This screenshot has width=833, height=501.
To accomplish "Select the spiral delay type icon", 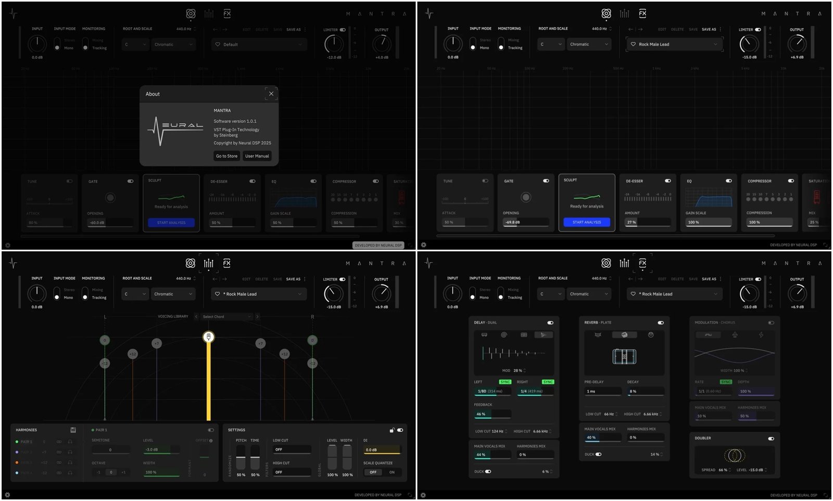I will (x=503, y=335).
